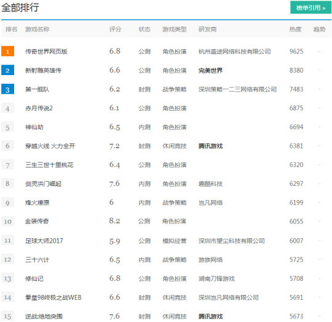Click developer 深圳策略一二三网络有限公司
This screenshot has width=332, height=322.
click(237, 89)
